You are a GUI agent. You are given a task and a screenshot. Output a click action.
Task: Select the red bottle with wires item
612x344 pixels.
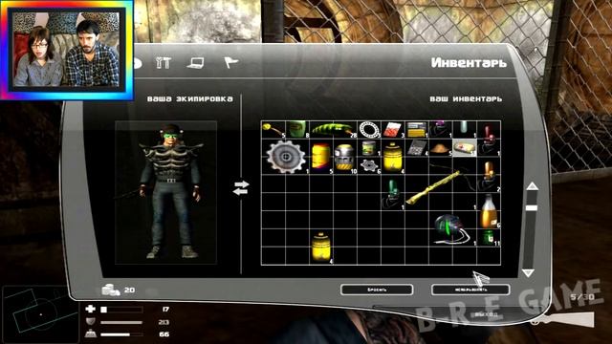coord(489,139)
